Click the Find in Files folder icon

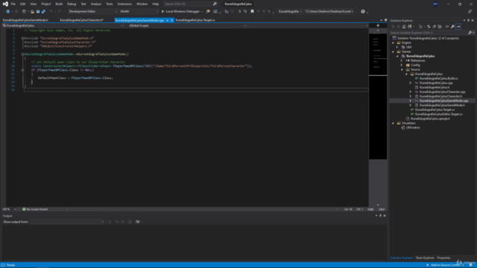[x=208, y=12]
